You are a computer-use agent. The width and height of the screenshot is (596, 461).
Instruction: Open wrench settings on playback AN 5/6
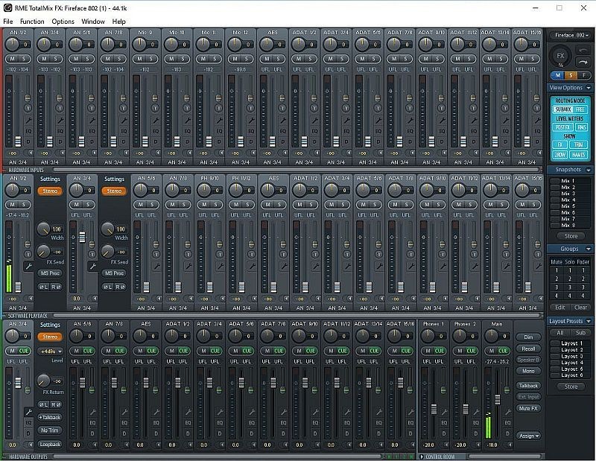point(156,267)
